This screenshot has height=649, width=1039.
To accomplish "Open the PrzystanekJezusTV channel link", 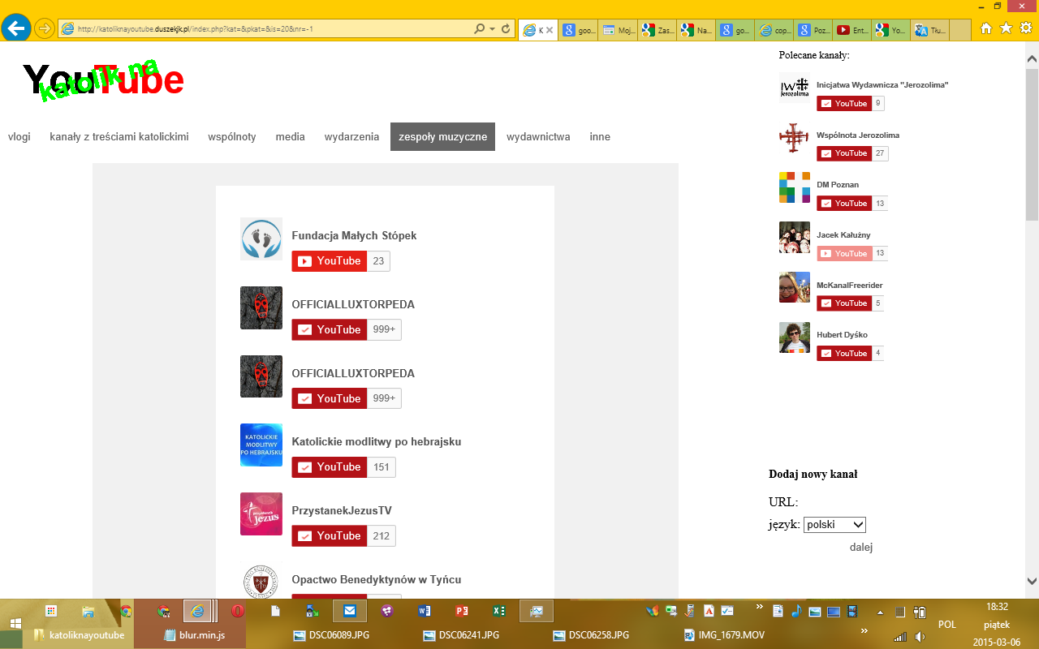I will coord(342,511).
